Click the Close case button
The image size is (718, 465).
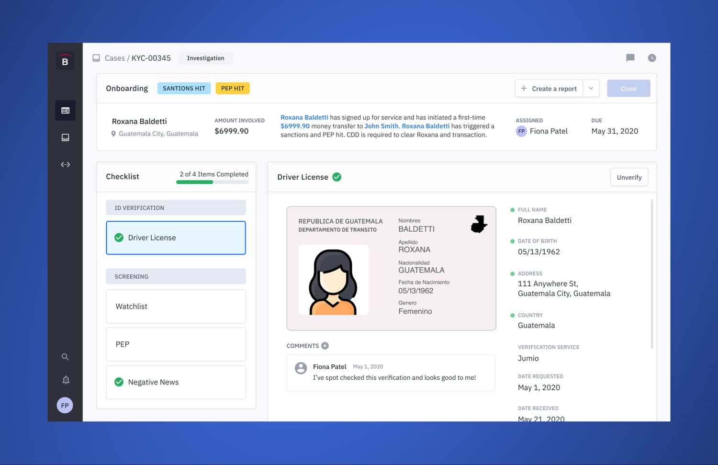tap(628, 89)
